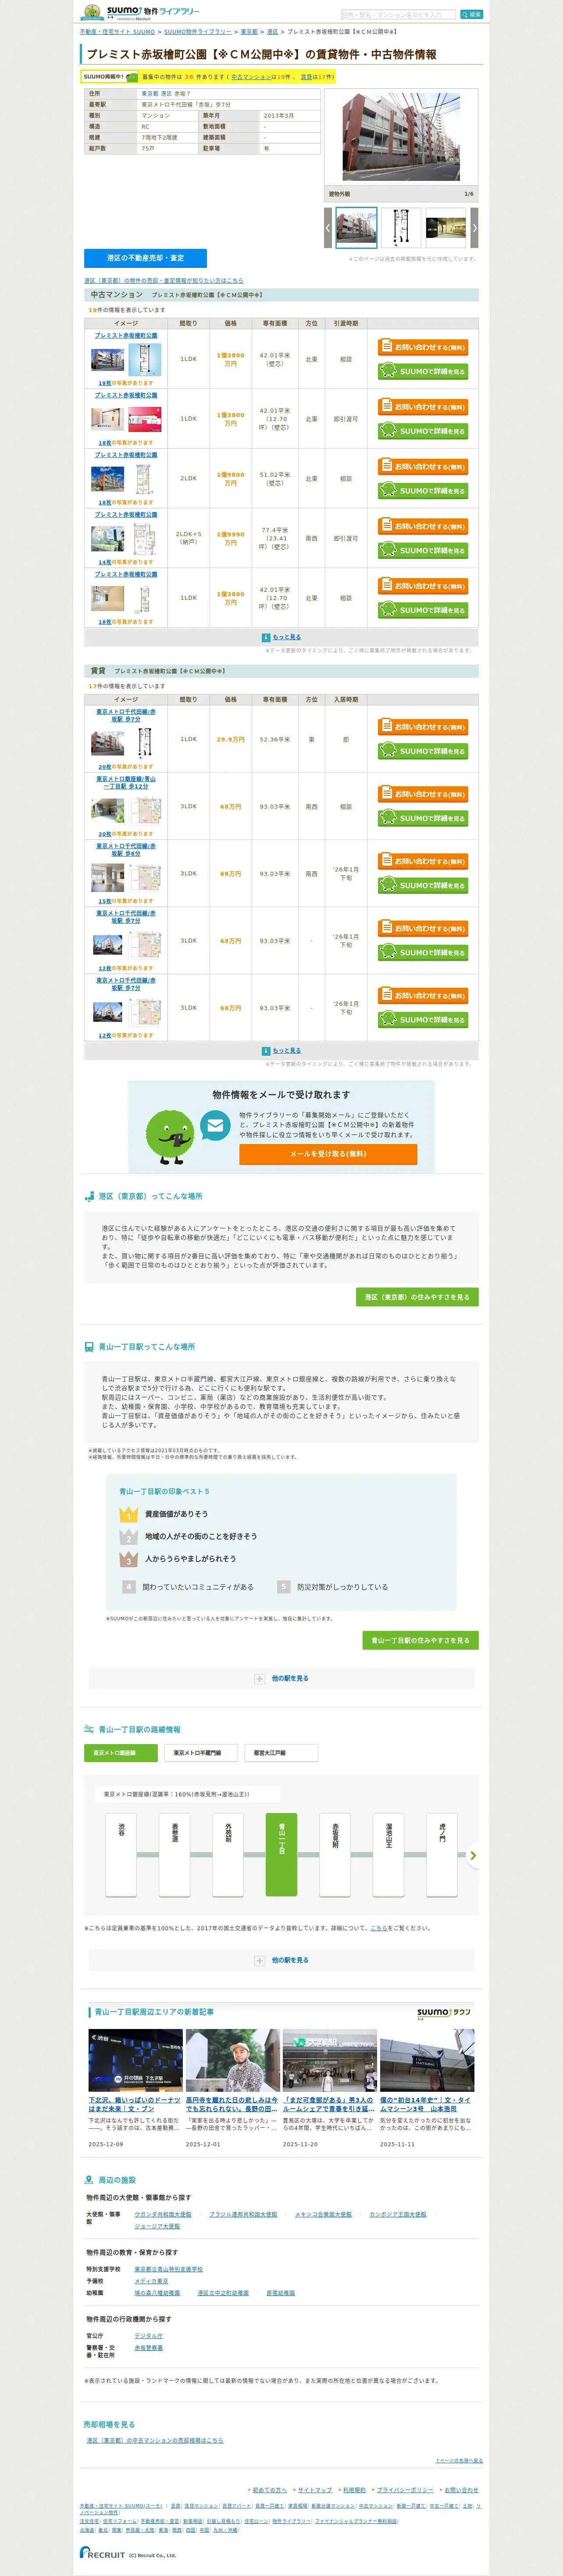The image size is (563, 2576).
Task: Click お問い合わせする for the 1億9800万円 listing
Action: tap(423, 467)
